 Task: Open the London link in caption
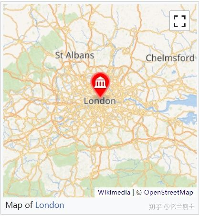[50, 205]
